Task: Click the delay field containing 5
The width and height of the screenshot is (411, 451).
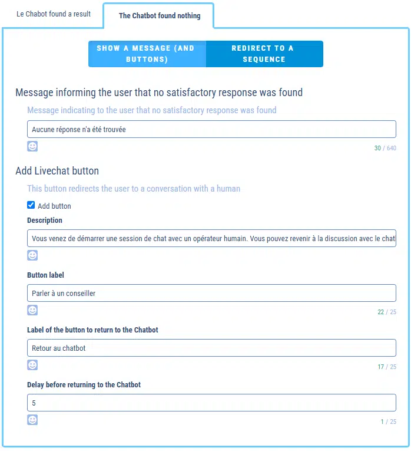Action: pyautogui.click(x=211, y=403)
